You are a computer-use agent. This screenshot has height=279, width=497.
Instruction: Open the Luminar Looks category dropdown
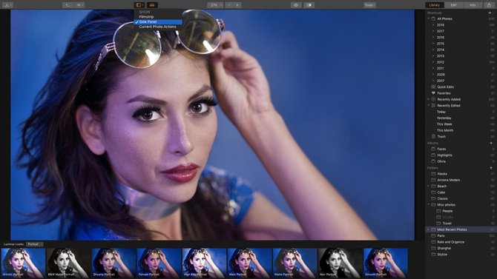click(35, 244)
